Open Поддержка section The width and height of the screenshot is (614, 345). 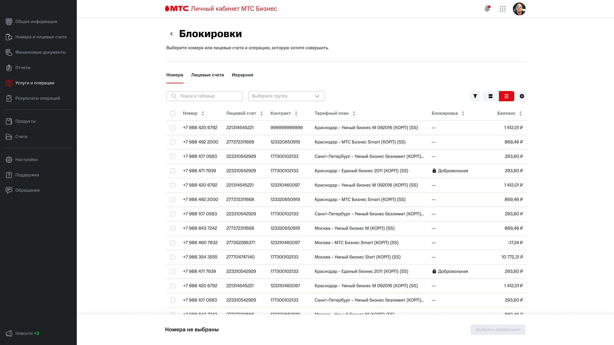tap(22, 175)
